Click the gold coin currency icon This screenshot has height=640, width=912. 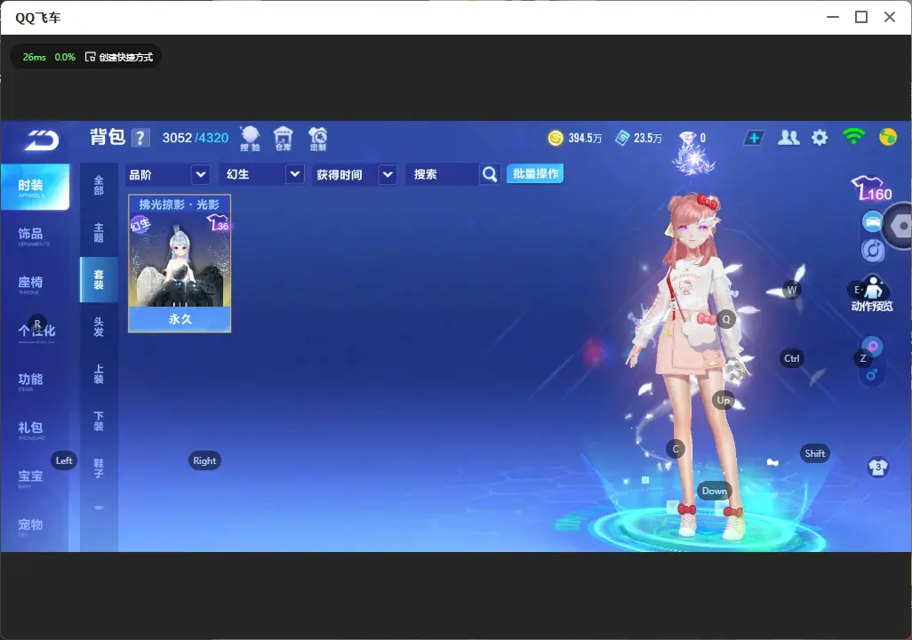click(556, 138)
